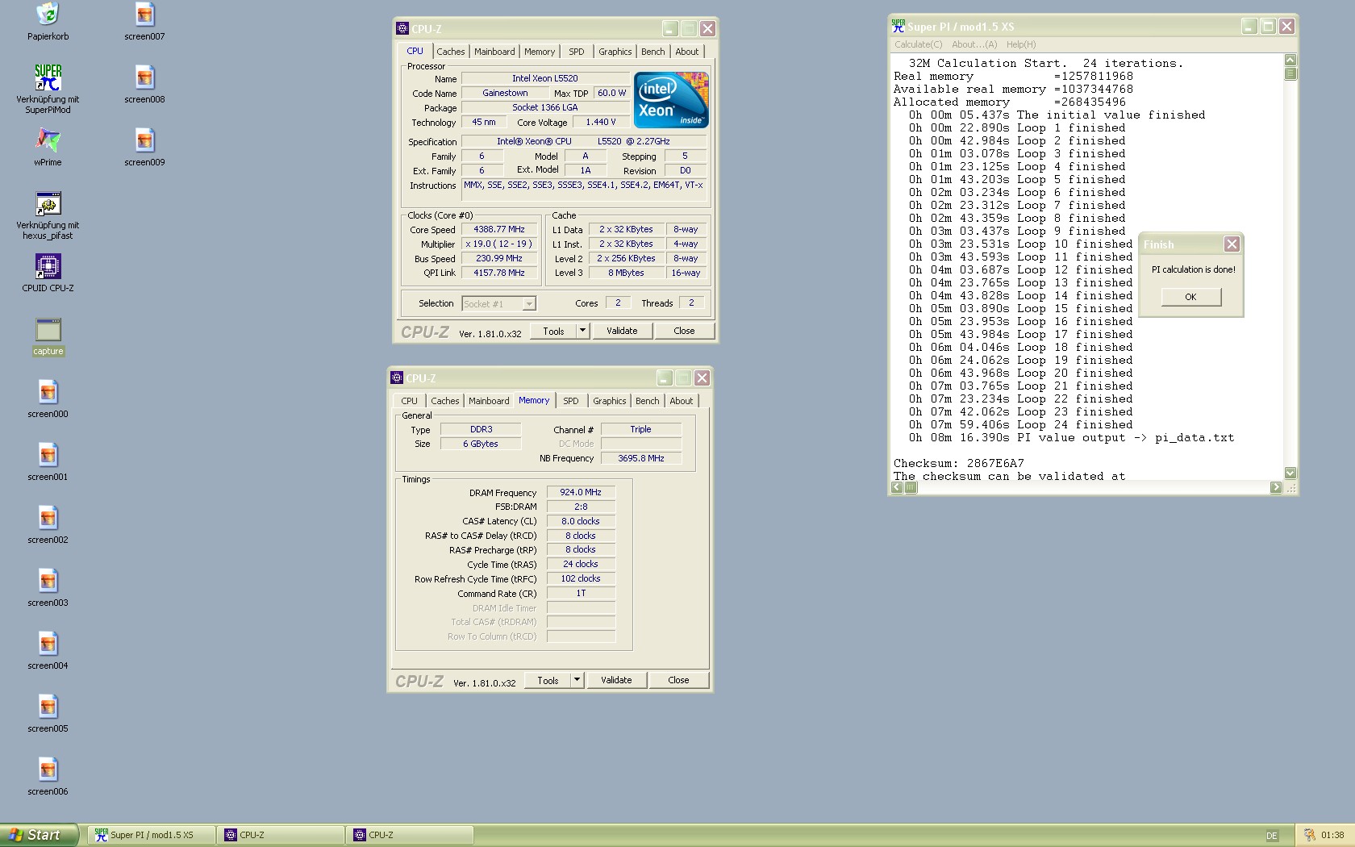The image size is (1355, 847).
Task: Select the capture desktop icon
Action: pyautogui.click(x=48, y=330)
